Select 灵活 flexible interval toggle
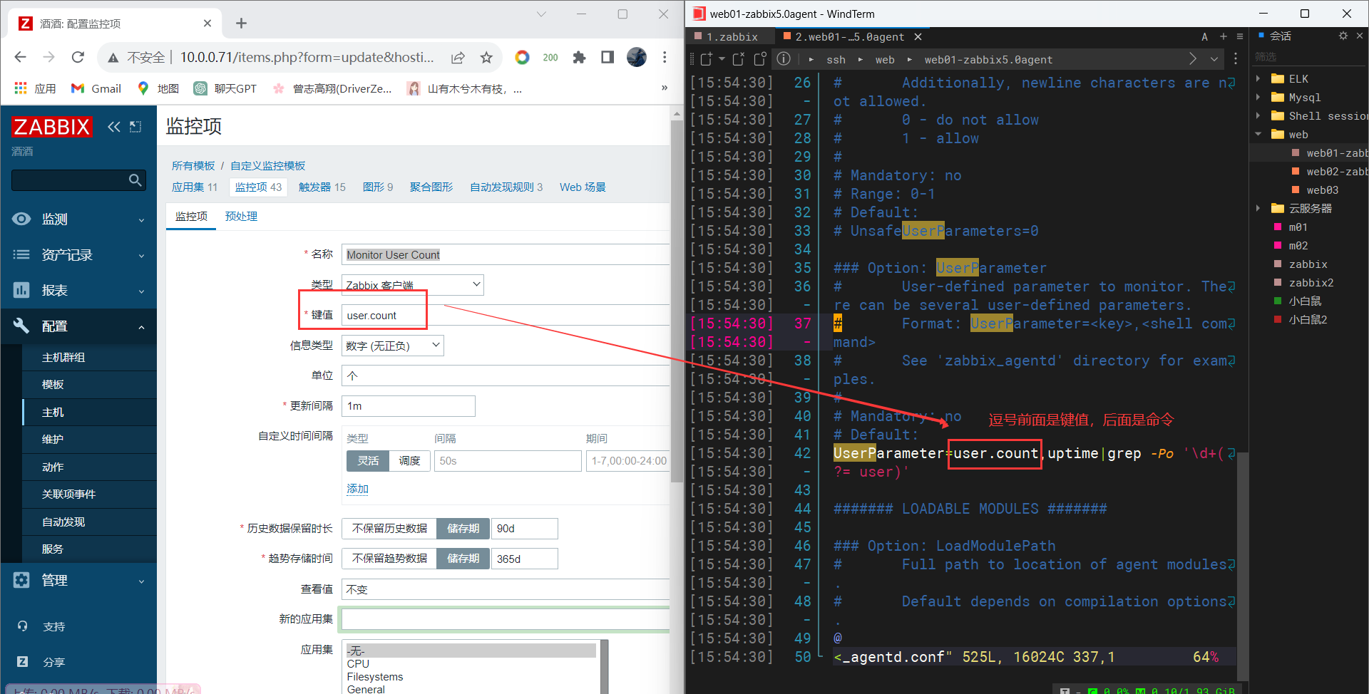 click(368, 461)
